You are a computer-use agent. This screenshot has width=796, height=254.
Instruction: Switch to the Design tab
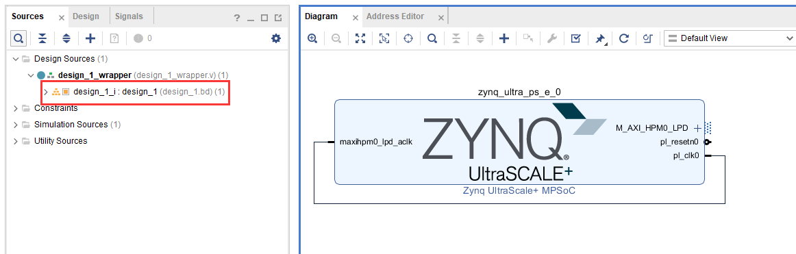[86, 16]
